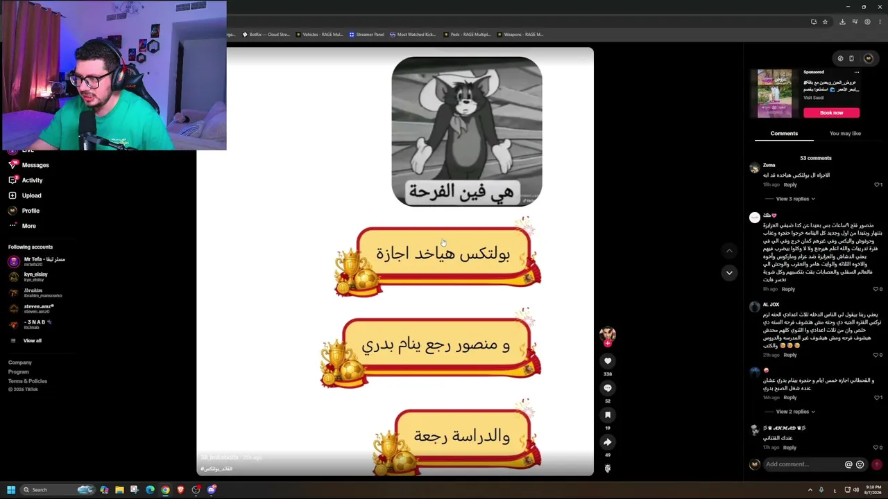888x499 pixels.
Task: Open comments via the speech bubble icon
Action: pos(608,388)
